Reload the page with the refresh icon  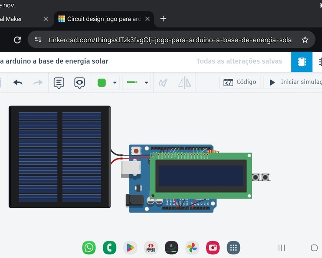17,40
